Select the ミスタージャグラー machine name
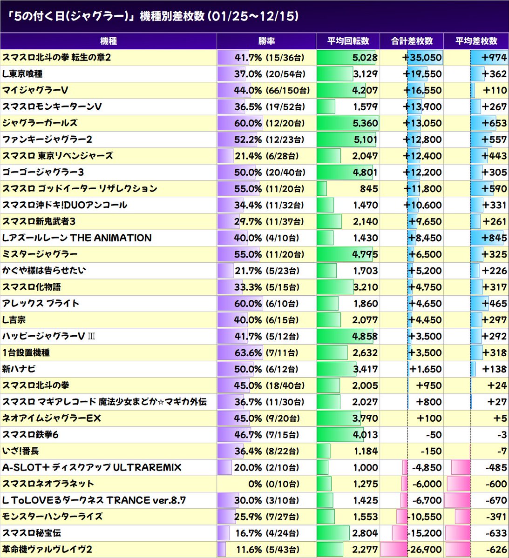This screenshot has width=509, height=558. click(40, 254)
